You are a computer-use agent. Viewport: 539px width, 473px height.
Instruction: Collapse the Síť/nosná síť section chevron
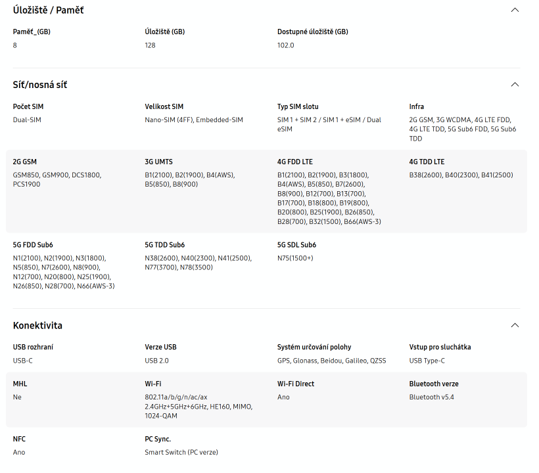(515, 85)
